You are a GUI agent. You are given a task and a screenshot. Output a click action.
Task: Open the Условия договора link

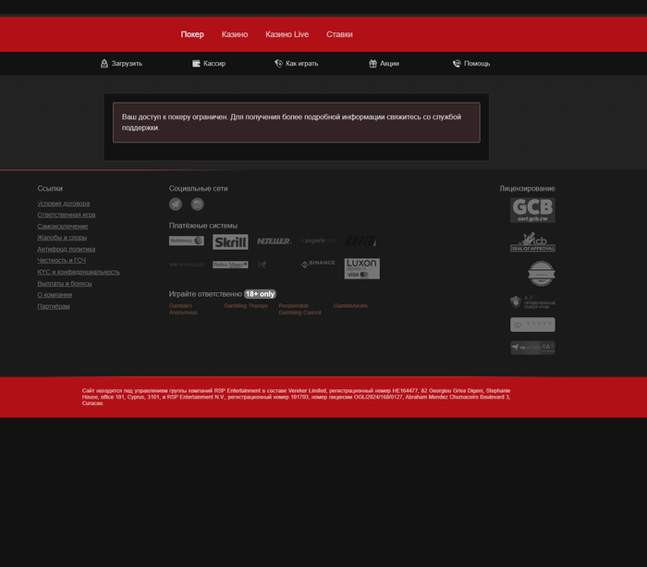point(64,203)
